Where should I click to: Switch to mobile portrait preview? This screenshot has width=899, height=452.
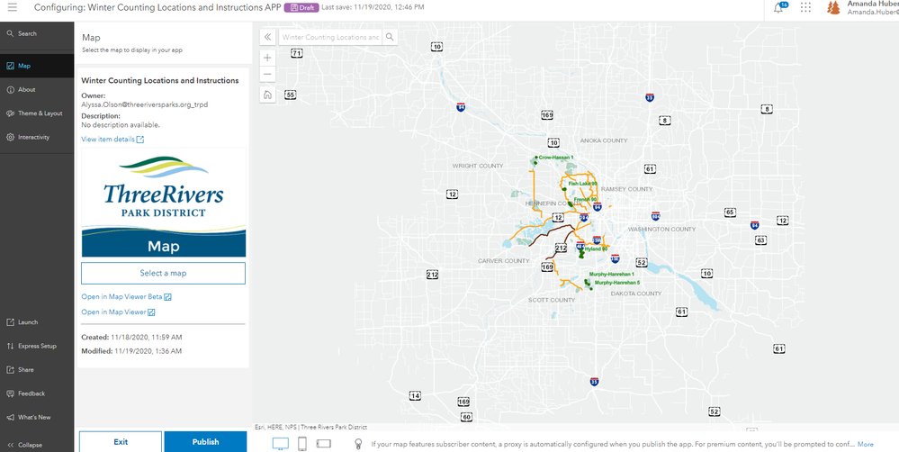[302, 444]
